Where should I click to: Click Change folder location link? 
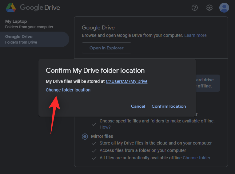coord(68,90)
